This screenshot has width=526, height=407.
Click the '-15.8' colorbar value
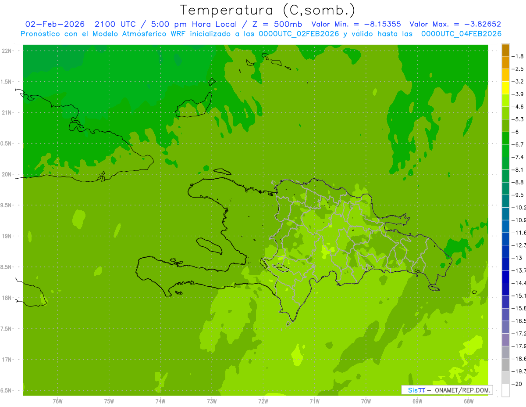tap(519, 308)
